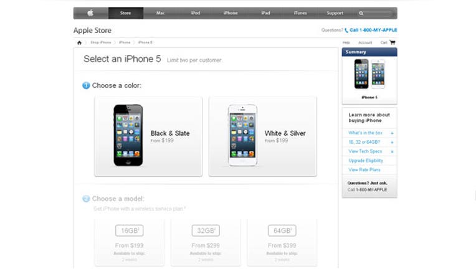The height and width of the screenshot is (269, 476).
Task: Expand What's in the box section
Action: click(x=369, y=133)
